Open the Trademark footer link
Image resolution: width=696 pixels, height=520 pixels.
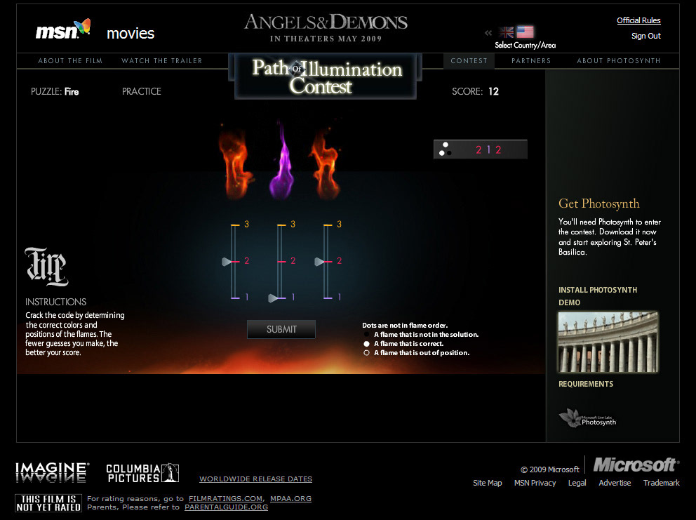(662, 483)
